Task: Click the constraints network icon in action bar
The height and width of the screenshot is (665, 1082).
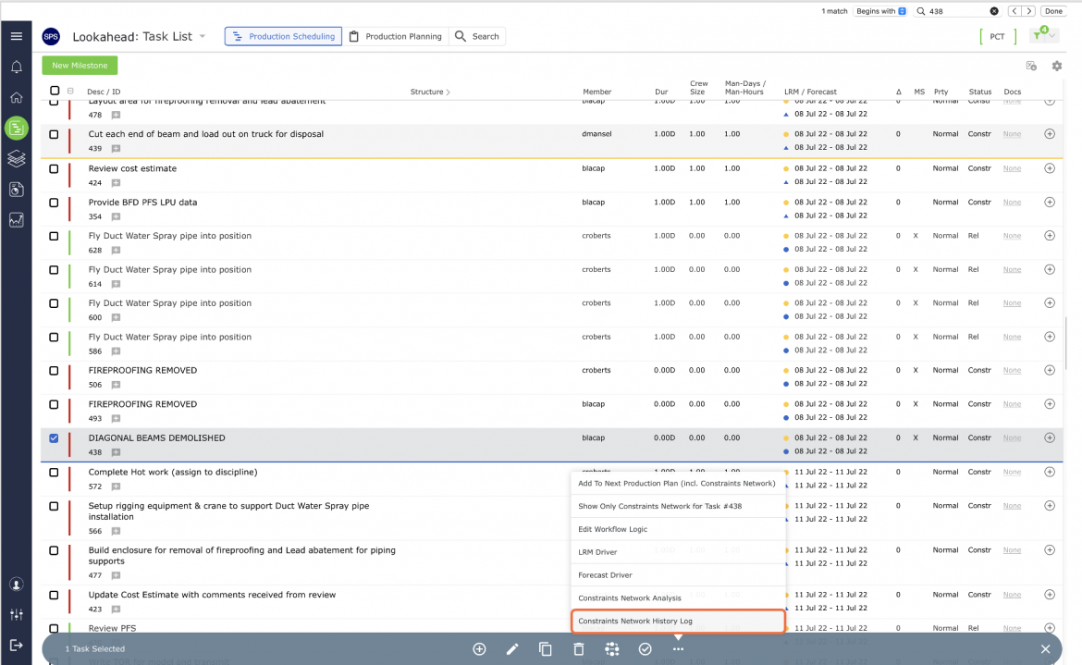Action: click(612, 648)
